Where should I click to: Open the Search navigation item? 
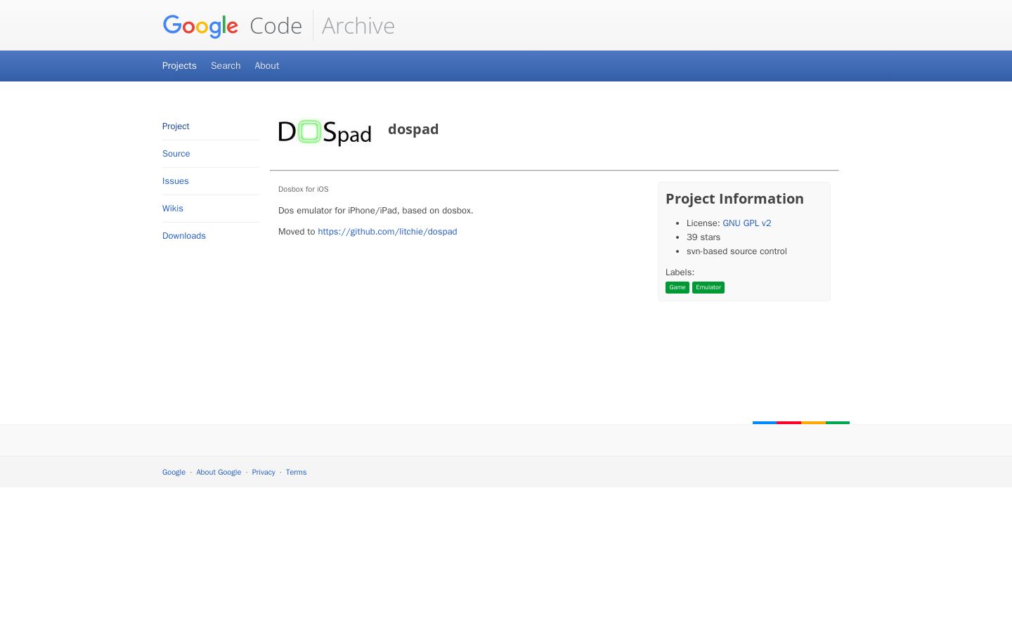coord(226,66)
